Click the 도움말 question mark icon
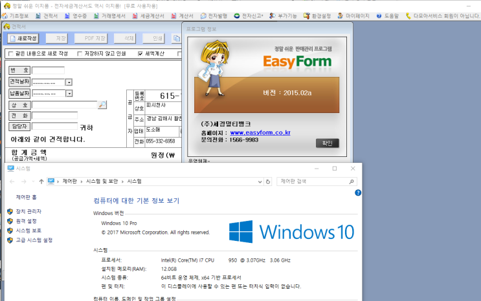This screenshot has height=301, width=481. pos(379,16)
